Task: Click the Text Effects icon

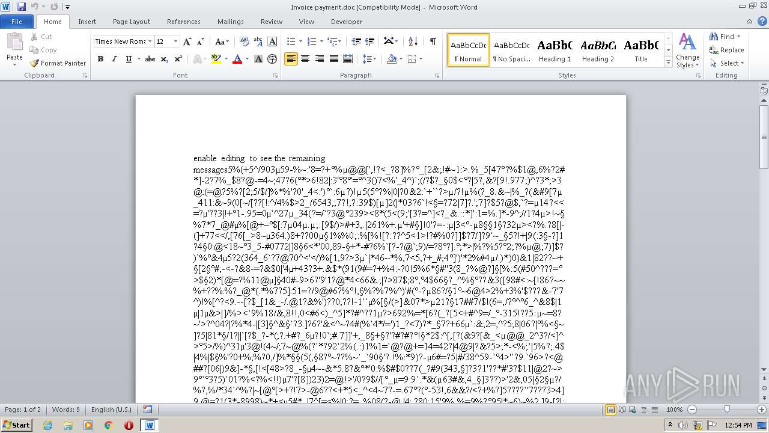Action: pyautogui.click(x=196, y=59)
